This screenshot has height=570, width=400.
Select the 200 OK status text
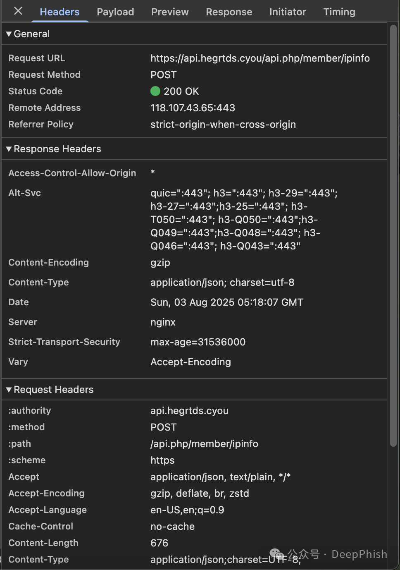coord(181,91)
